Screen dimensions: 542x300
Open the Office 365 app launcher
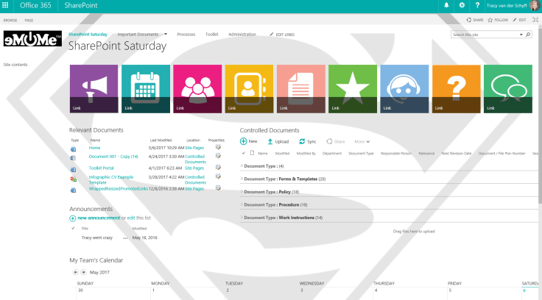point(7,6)
